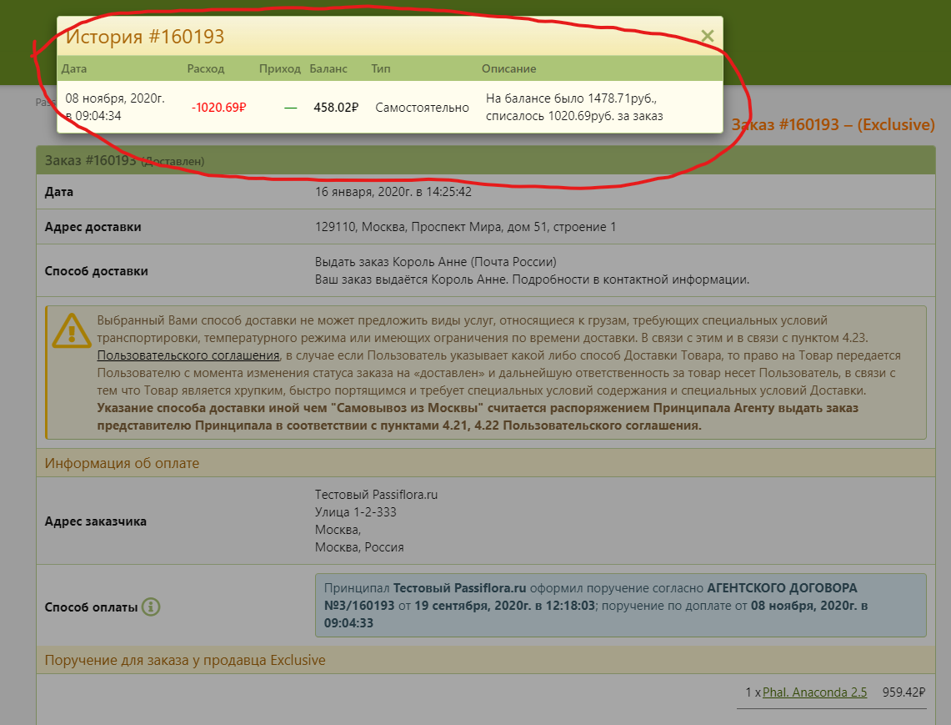
Task: Open the Phal. Anaconda 2.5 product link
Action: coord(814,692)
